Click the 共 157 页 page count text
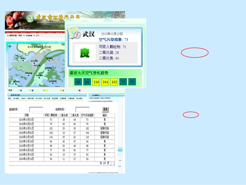This screenshot has width=246, height=185. click(104, 163)
